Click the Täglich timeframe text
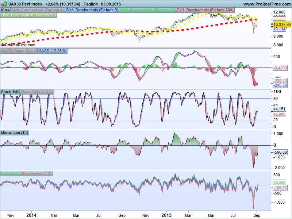This screenshot has height=219, width=292. click(91, 4)
